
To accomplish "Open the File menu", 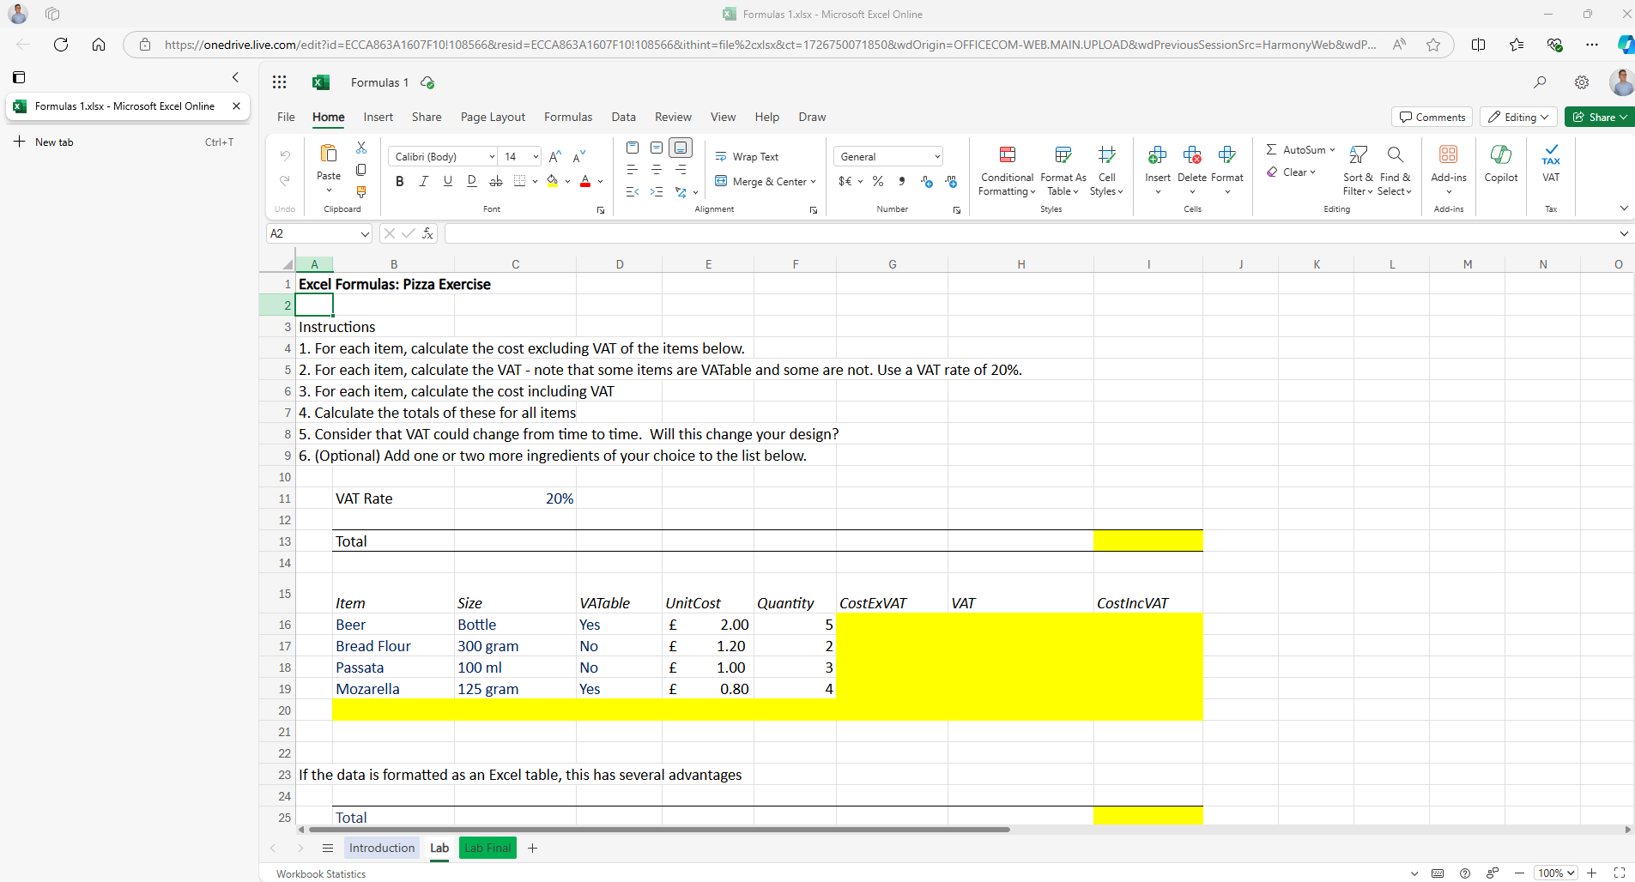I will 286,117.
